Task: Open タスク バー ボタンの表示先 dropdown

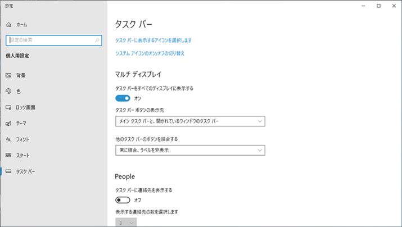Action: coord(189,121)
